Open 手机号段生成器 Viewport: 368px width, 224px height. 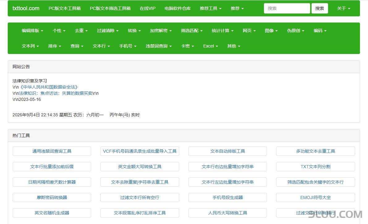228,197
